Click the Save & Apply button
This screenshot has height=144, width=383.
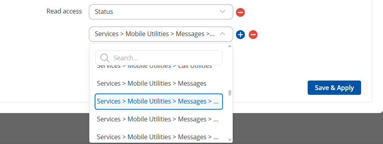[x=334, y=88]
